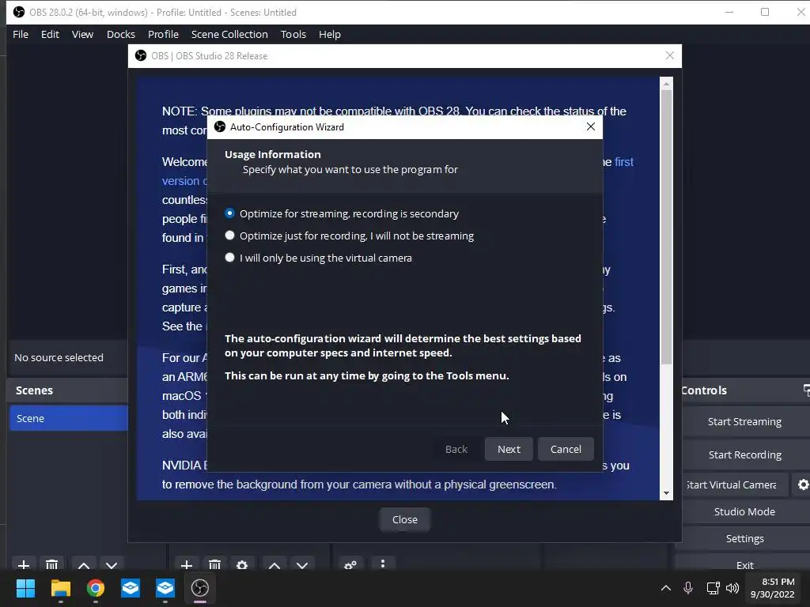Click scrollbar down arrow in release notes
Screen dimensions: 810x607
coord(666,493)
